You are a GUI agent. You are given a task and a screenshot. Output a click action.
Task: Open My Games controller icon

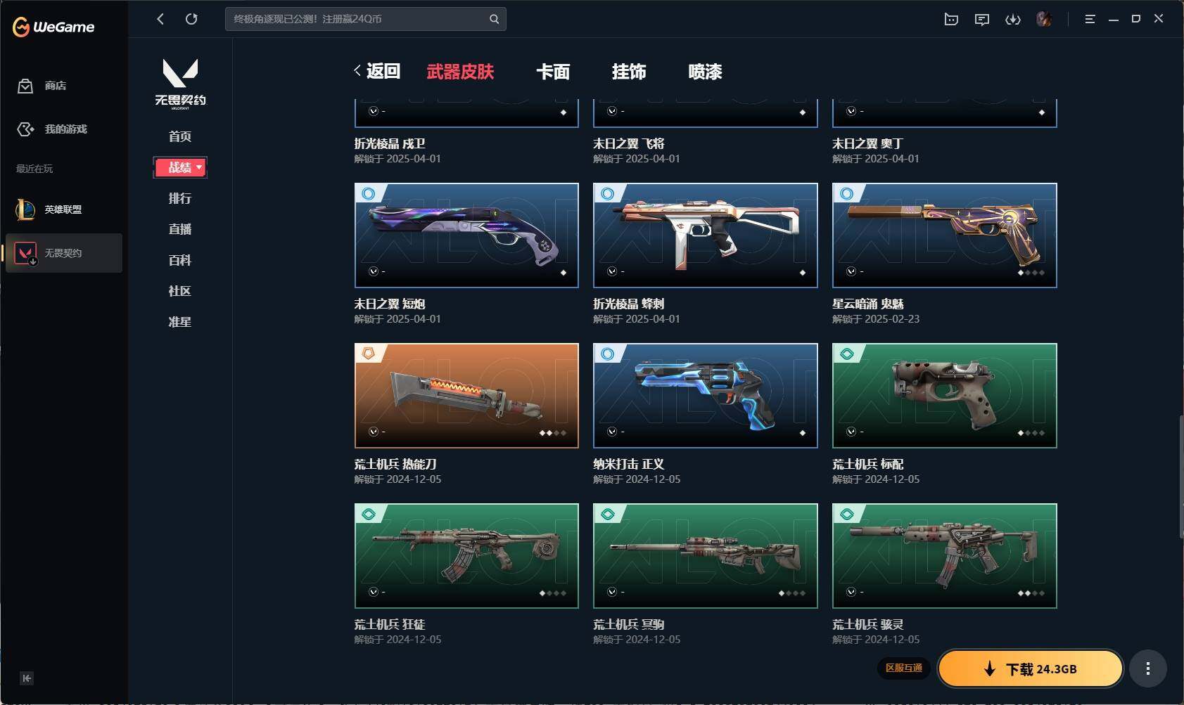(x=25, y=129)
